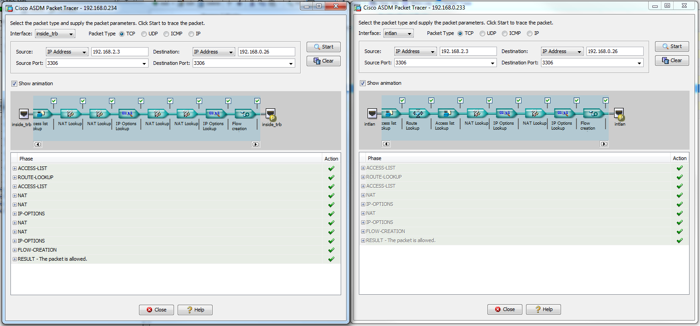Toggle Show animation checkbox in right window
The width and height of the screenshot is (700, 326).
click(x=362, y=83)
